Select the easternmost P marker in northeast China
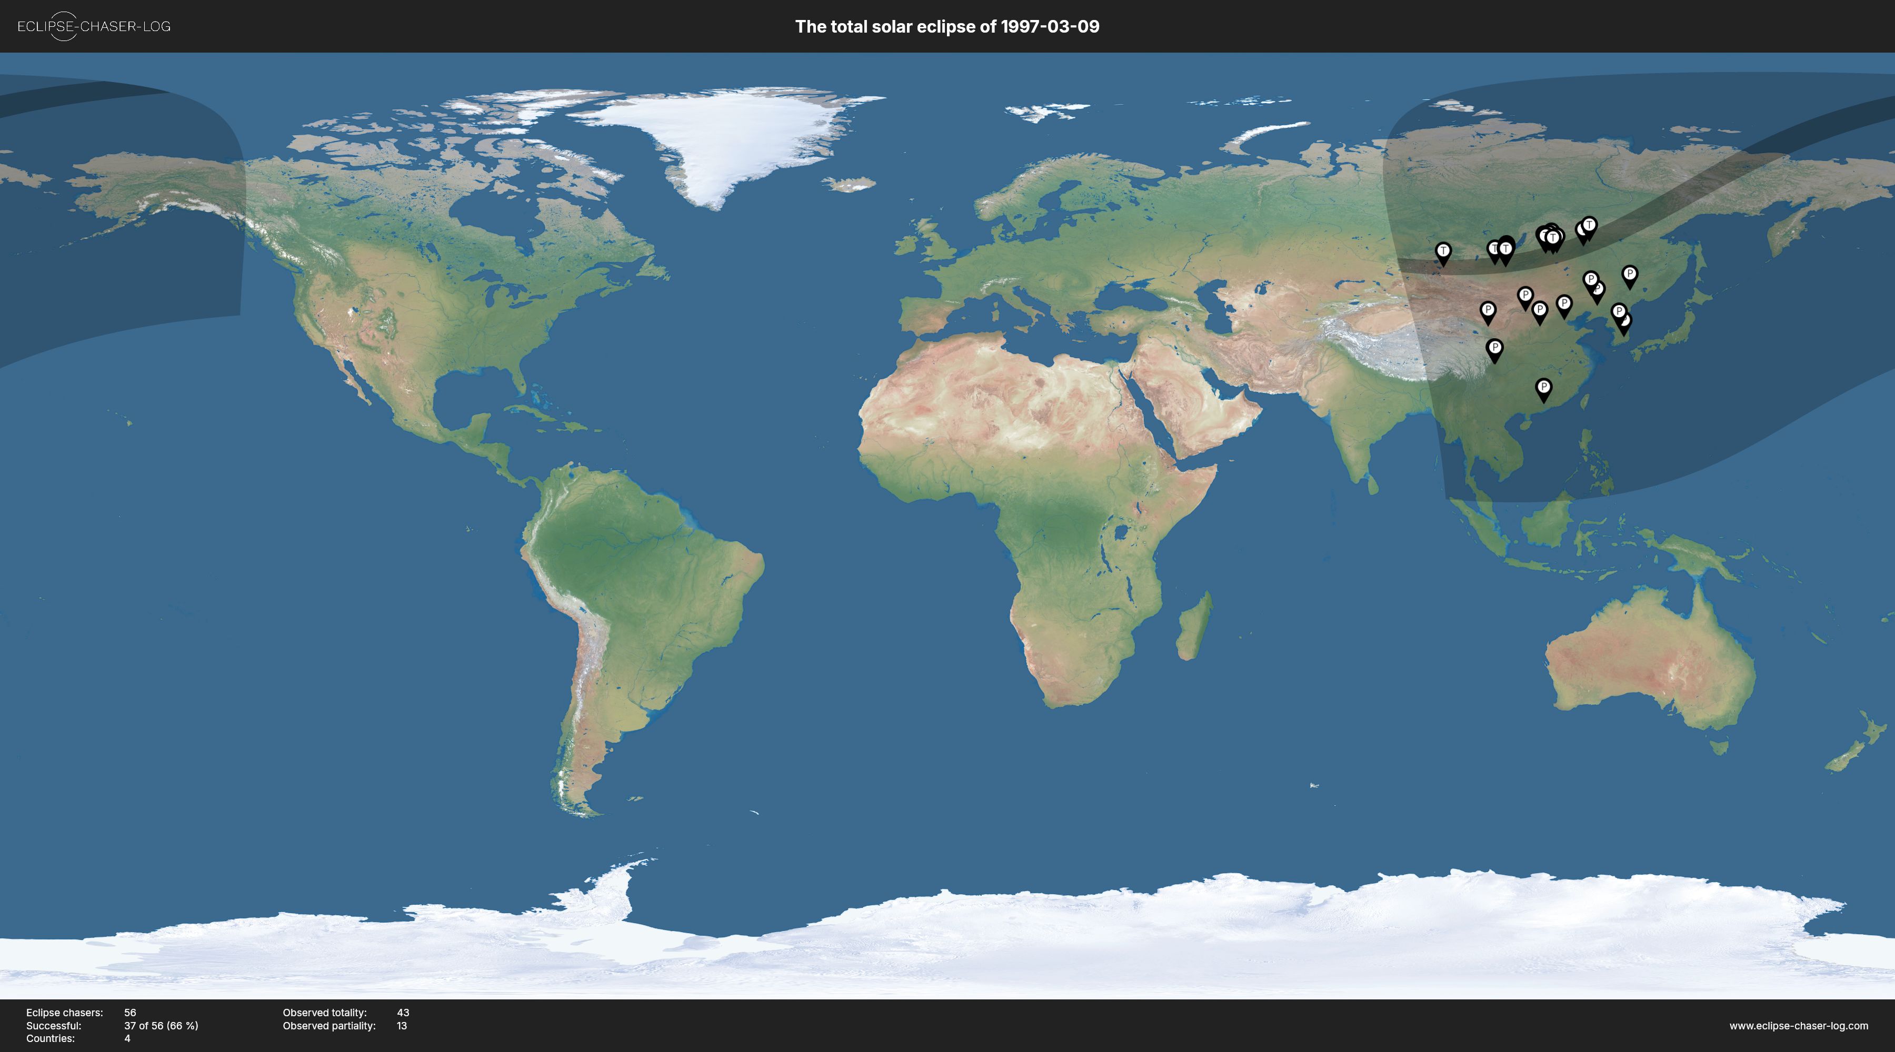Viewport: 1895px width, 1052px height. point(1629,277)
